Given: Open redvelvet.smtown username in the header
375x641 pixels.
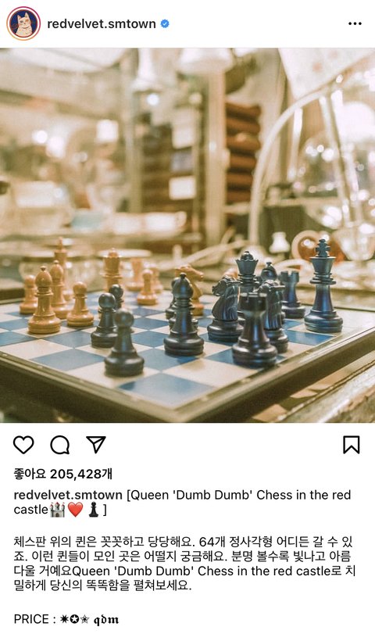Looking at the screenshot, I should 102,23.
